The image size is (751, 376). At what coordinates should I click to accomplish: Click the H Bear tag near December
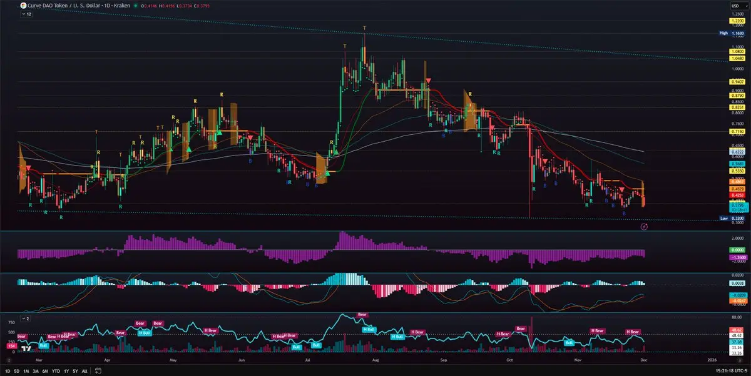(x=633, y=331)
